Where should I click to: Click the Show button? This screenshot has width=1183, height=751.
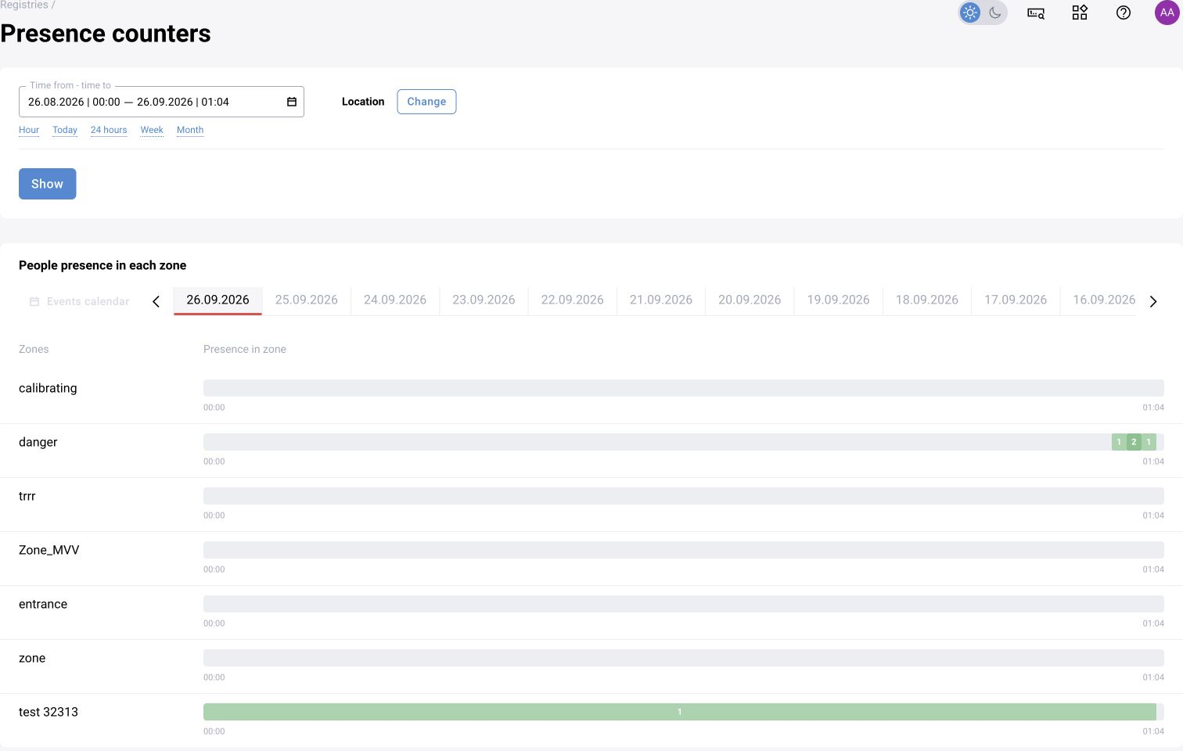(x=48, y=184)
